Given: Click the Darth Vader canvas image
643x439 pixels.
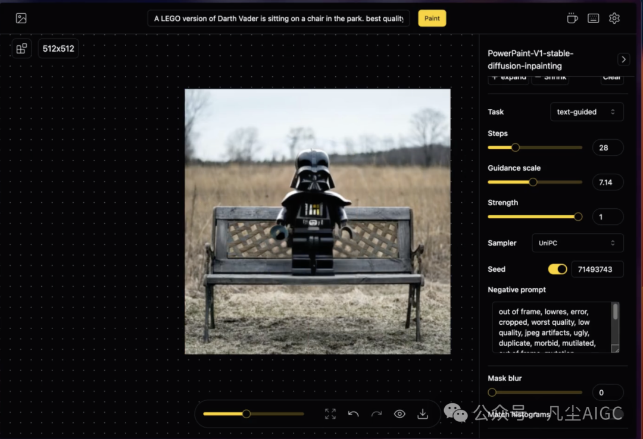Looking at the screenshot, I should click(x=317, y=221).
